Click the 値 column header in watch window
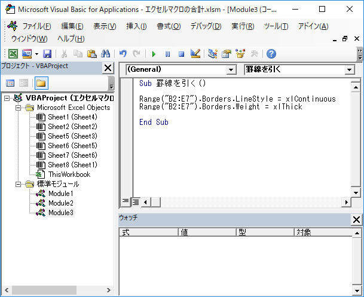 point(207,232)
